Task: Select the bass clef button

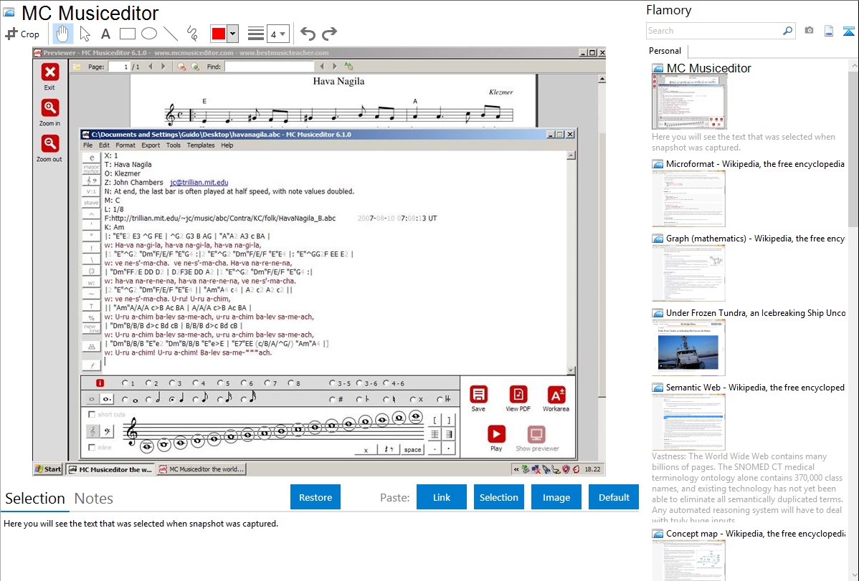Action: pyautogui.click(x=108, y=431)
